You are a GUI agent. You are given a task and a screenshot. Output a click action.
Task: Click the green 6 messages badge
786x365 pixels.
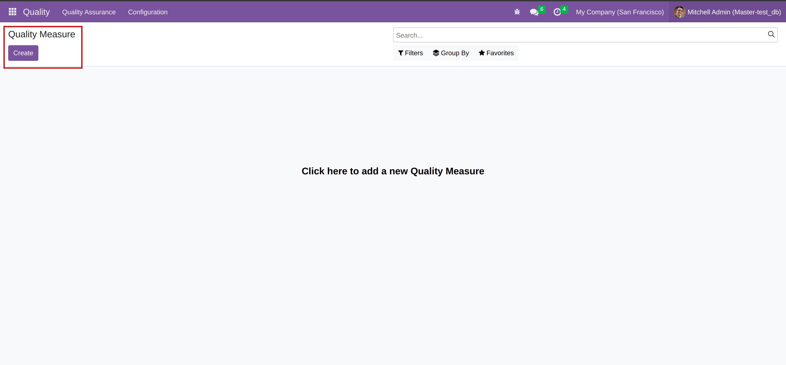tap(542, 9)
